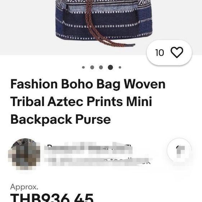
Task: Jump to the last small carousel dot
Action: [120, 67]
